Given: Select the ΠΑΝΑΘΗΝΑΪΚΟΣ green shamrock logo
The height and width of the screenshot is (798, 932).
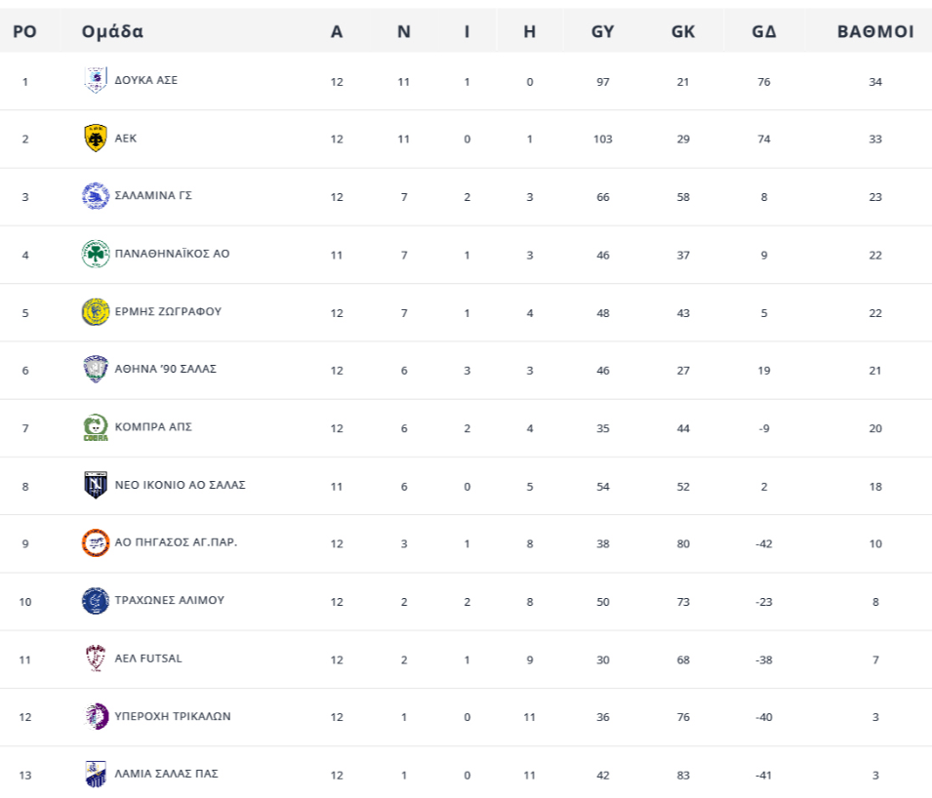Looking at the screenshot, I should (x=96, y=255).
